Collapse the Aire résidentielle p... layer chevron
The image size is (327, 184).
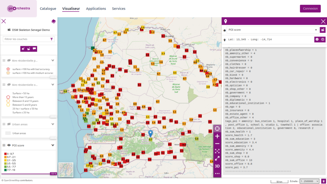[53, 60]
